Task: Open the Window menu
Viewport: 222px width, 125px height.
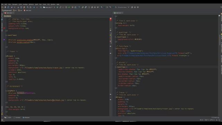Action: point(53,5)
